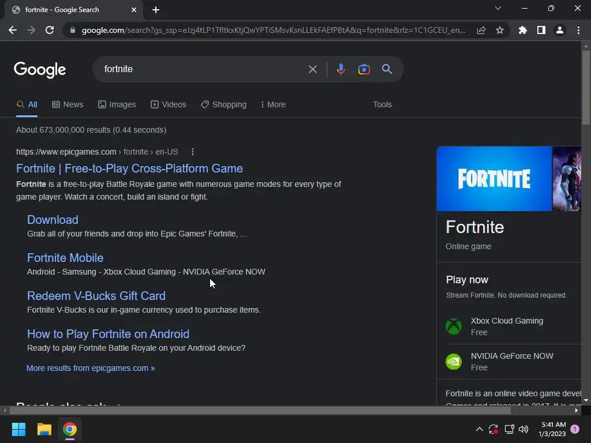Click the share page icon in address bar
This screenshot has height=443, width=591.
coord(481,30)
